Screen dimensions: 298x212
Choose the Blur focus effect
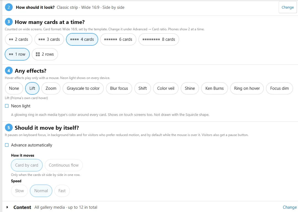pyautogui.click(x=119, y=88)
